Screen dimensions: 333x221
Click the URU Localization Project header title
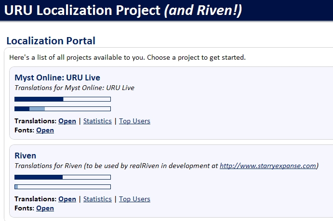123,10
